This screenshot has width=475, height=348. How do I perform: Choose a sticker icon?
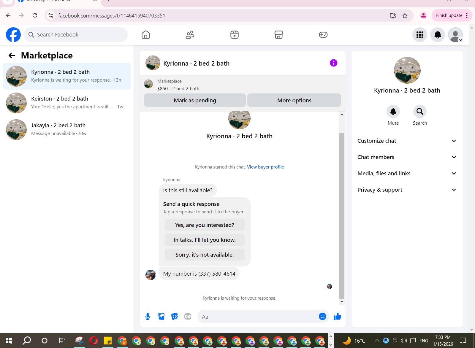coord(175,317)
